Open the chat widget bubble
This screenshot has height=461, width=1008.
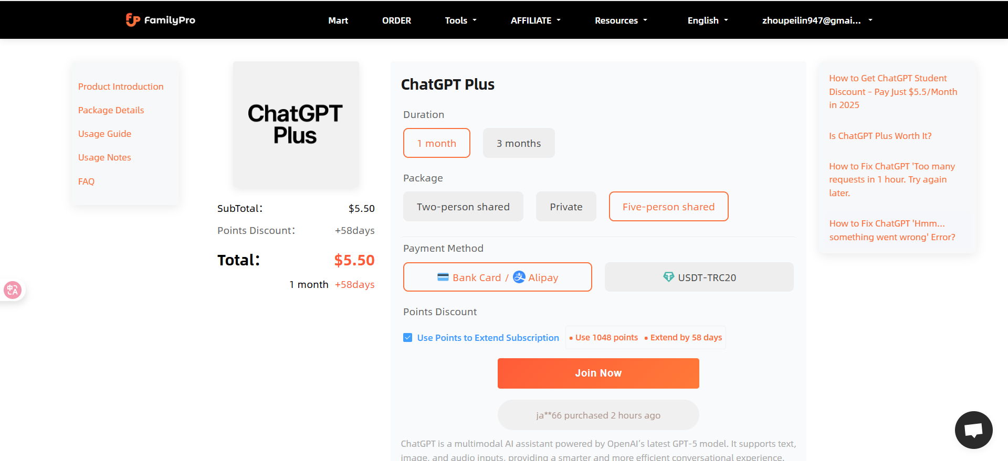pyautogui.click(x=973, y=430)
